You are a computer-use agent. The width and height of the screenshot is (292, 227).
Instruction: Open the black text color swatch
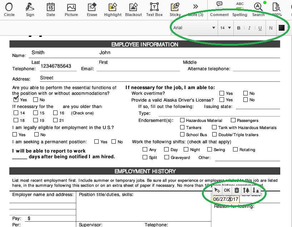281,28
